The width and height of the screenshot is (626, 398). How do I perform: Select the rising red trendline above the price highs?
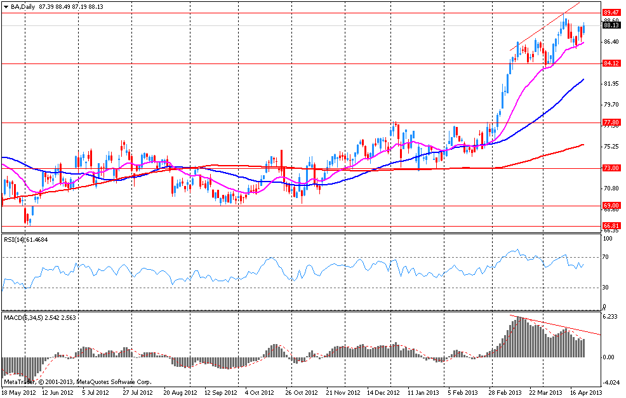[545, 27]
